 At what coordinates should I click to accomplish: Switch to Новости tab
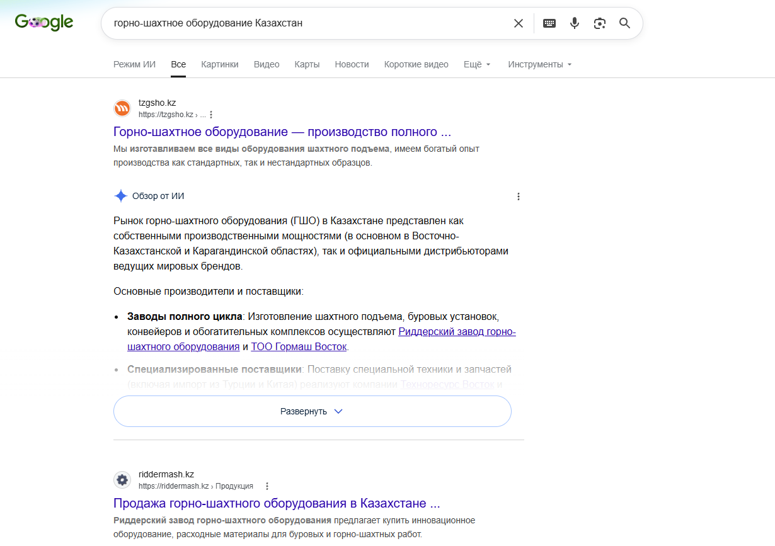352,64
